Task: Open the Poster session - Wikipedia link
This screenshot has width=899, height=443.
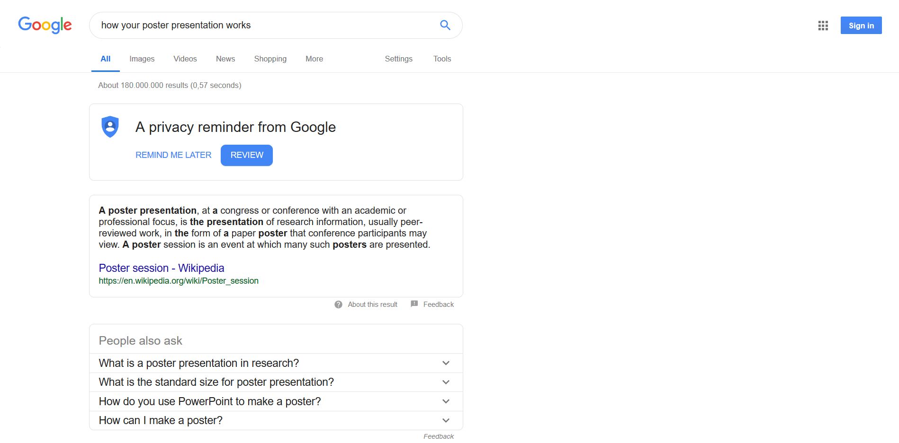Action: pyautogui.click(x=162, y=268)
